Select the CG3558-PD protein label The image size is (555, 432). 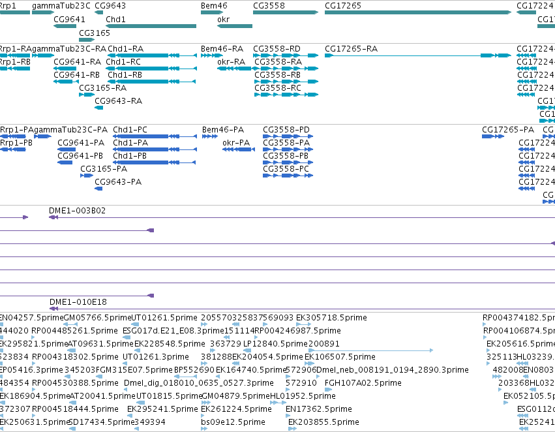pyautogui.click(x=286, y=130)
